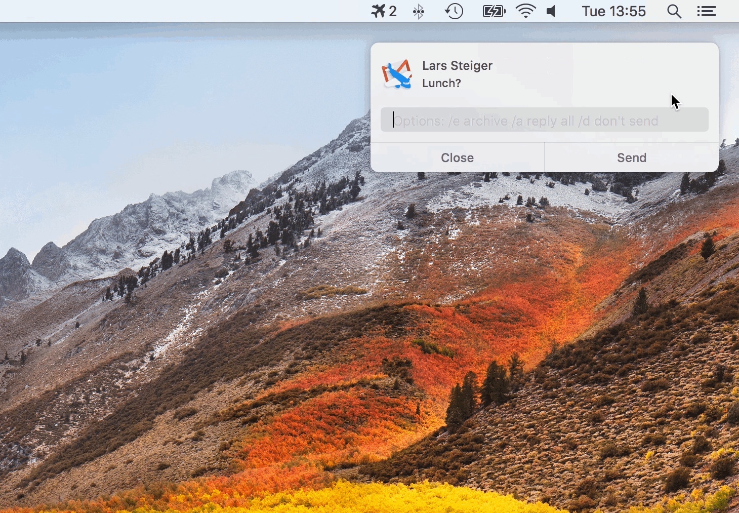Click sender name Lars Steiger
The height and width of the screenshot is (513, 739).
point(458,66)
